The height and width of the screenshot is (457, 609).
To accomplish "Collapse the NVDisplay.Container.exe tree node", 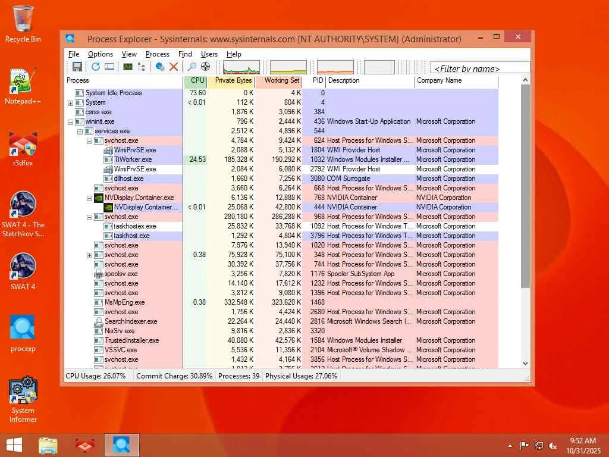I will tap(89, 198).
